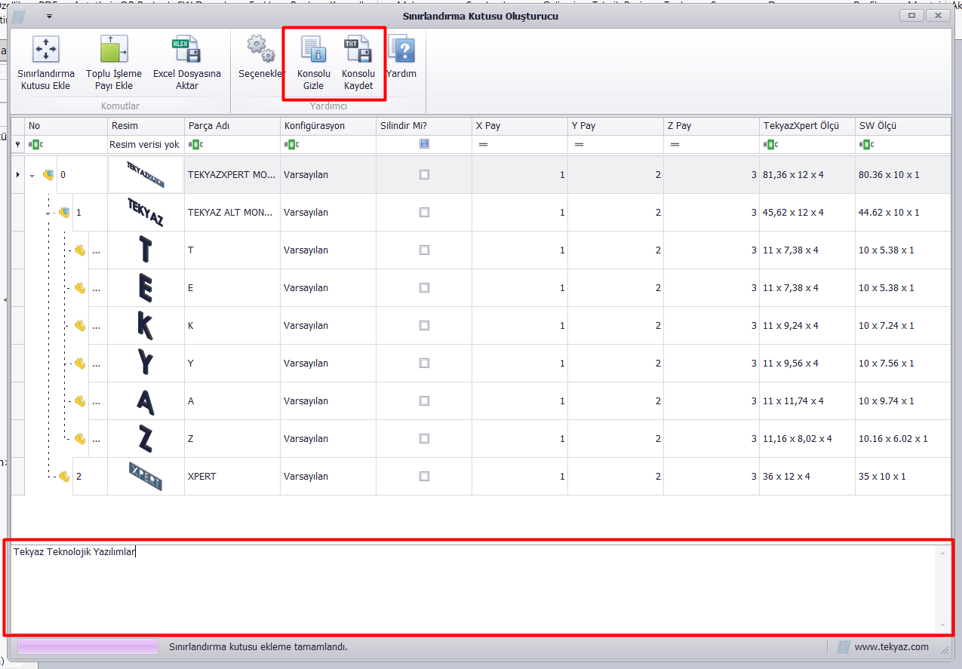Sort by Y Pay column header
The width and height of the screenshot is (962, 669).
[616, 126]
